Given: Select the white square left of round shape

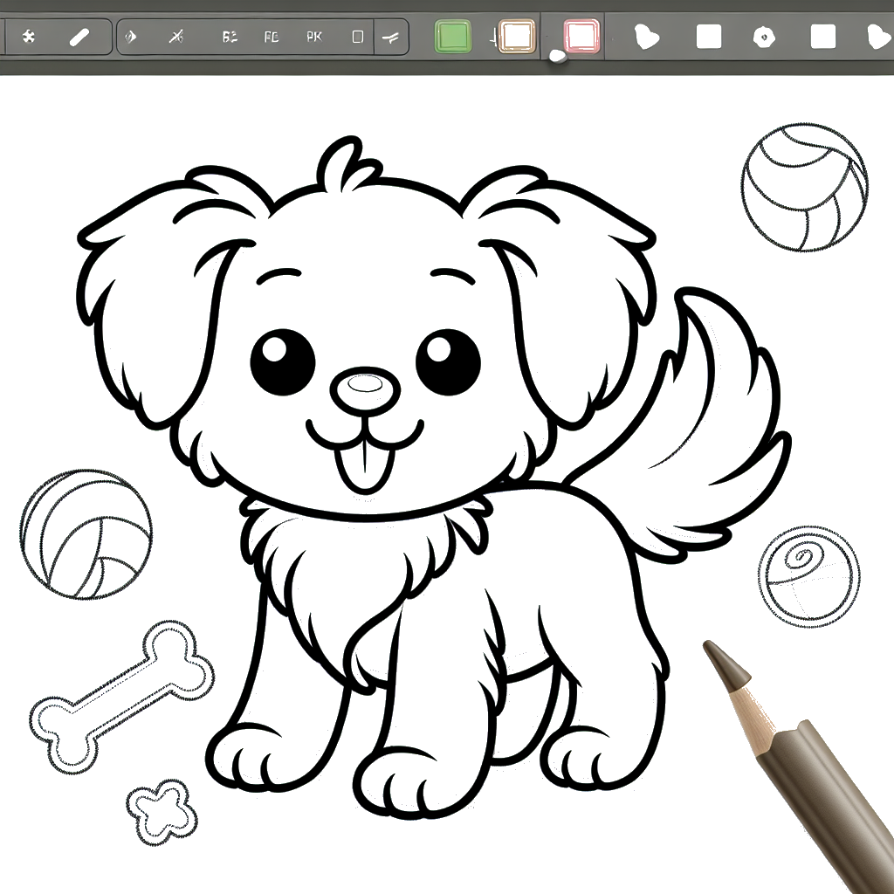Looking at the screenshot, I should click(x=708, y=38).
